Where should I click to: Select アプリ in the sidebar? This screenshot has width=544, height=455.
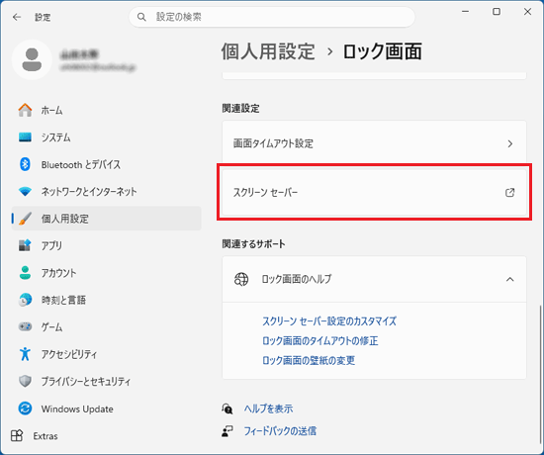click(107, 245)
